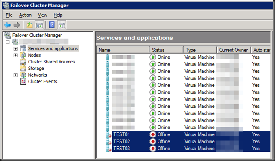
Task: Click the Storage folder icon
Action: (23, 68)
